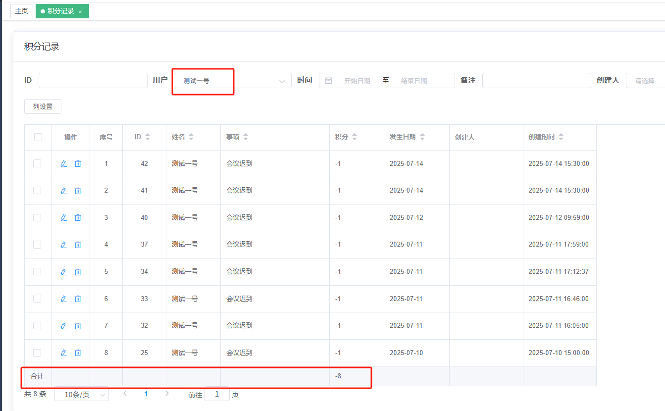Edit the record with ID 37
Image resolution: width=665 pixels, height=411 pixels.
pyautogui.click(x=63, y=245)
